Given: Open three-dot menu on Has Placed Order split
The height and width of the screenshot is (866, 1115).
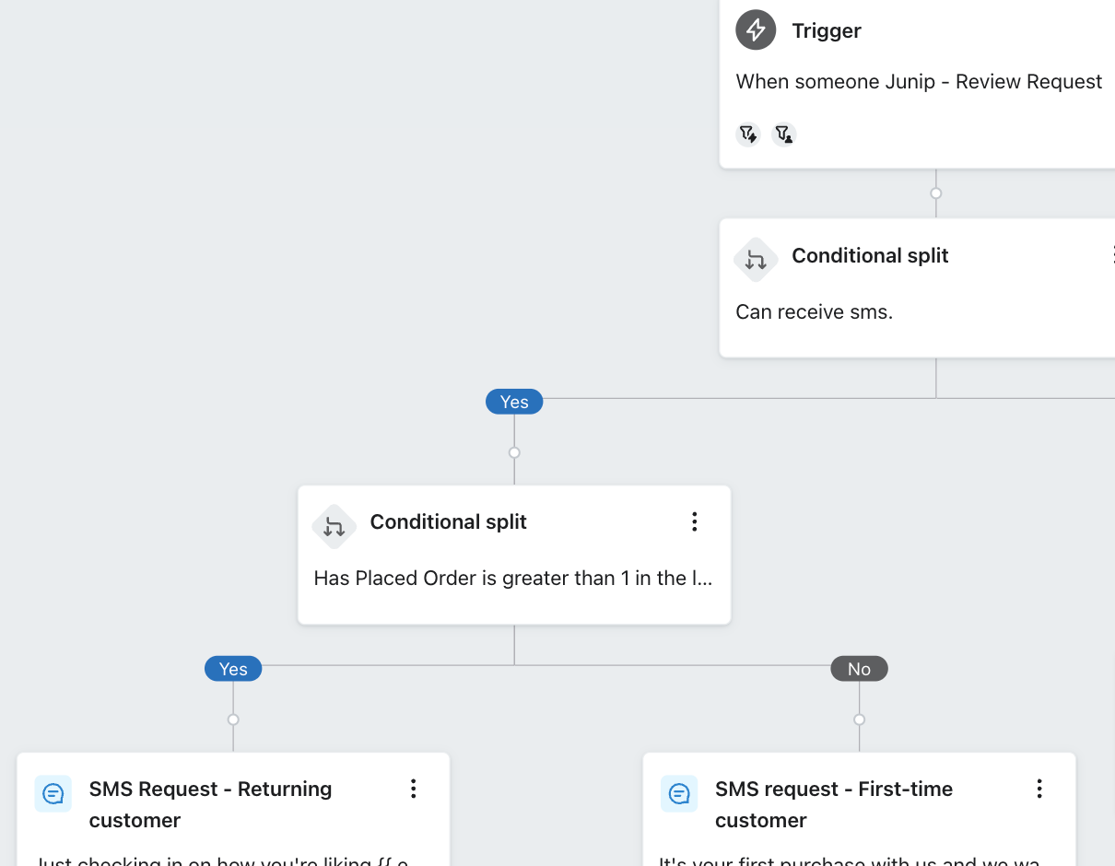Looking at the screenshot, I should tap(695, 522).
